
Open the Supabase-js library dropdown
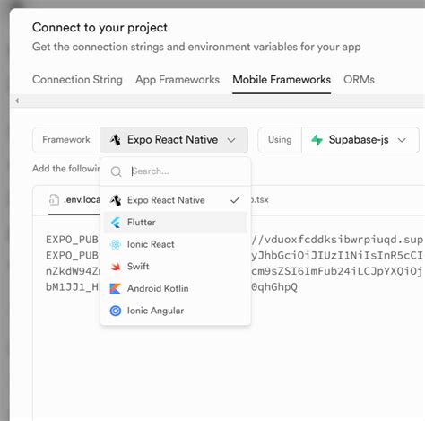(360, 140)
